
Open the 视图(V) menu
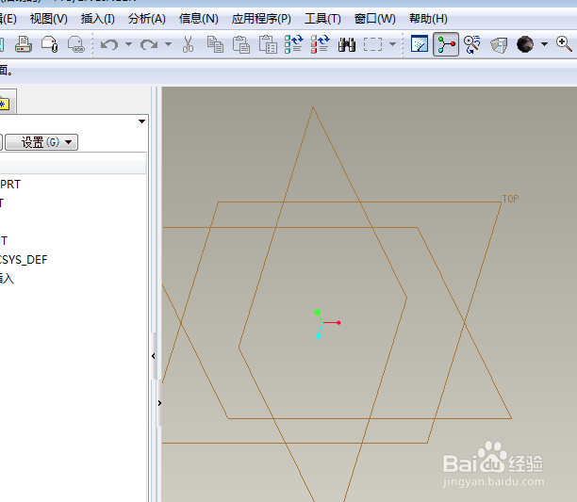49,19
